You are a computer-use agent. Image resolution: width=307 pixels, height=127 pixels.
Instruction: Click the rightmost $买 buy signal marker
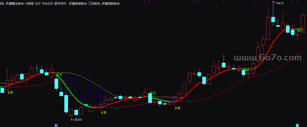178,108
